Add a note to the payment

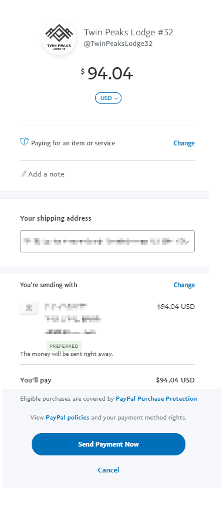[x=46, y=174]
